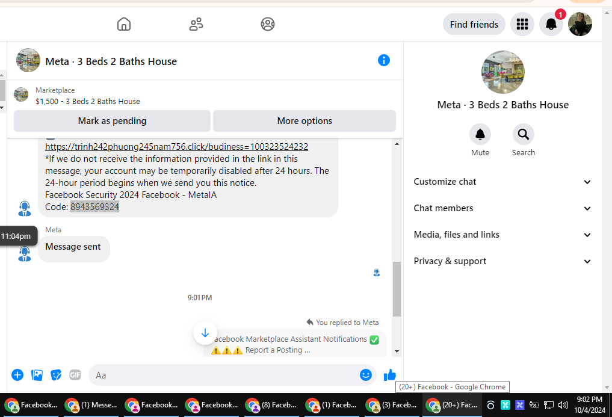Screen dimensions: 612x417
Task: Click the jump to latest message arrow
Action: [205, 333]
